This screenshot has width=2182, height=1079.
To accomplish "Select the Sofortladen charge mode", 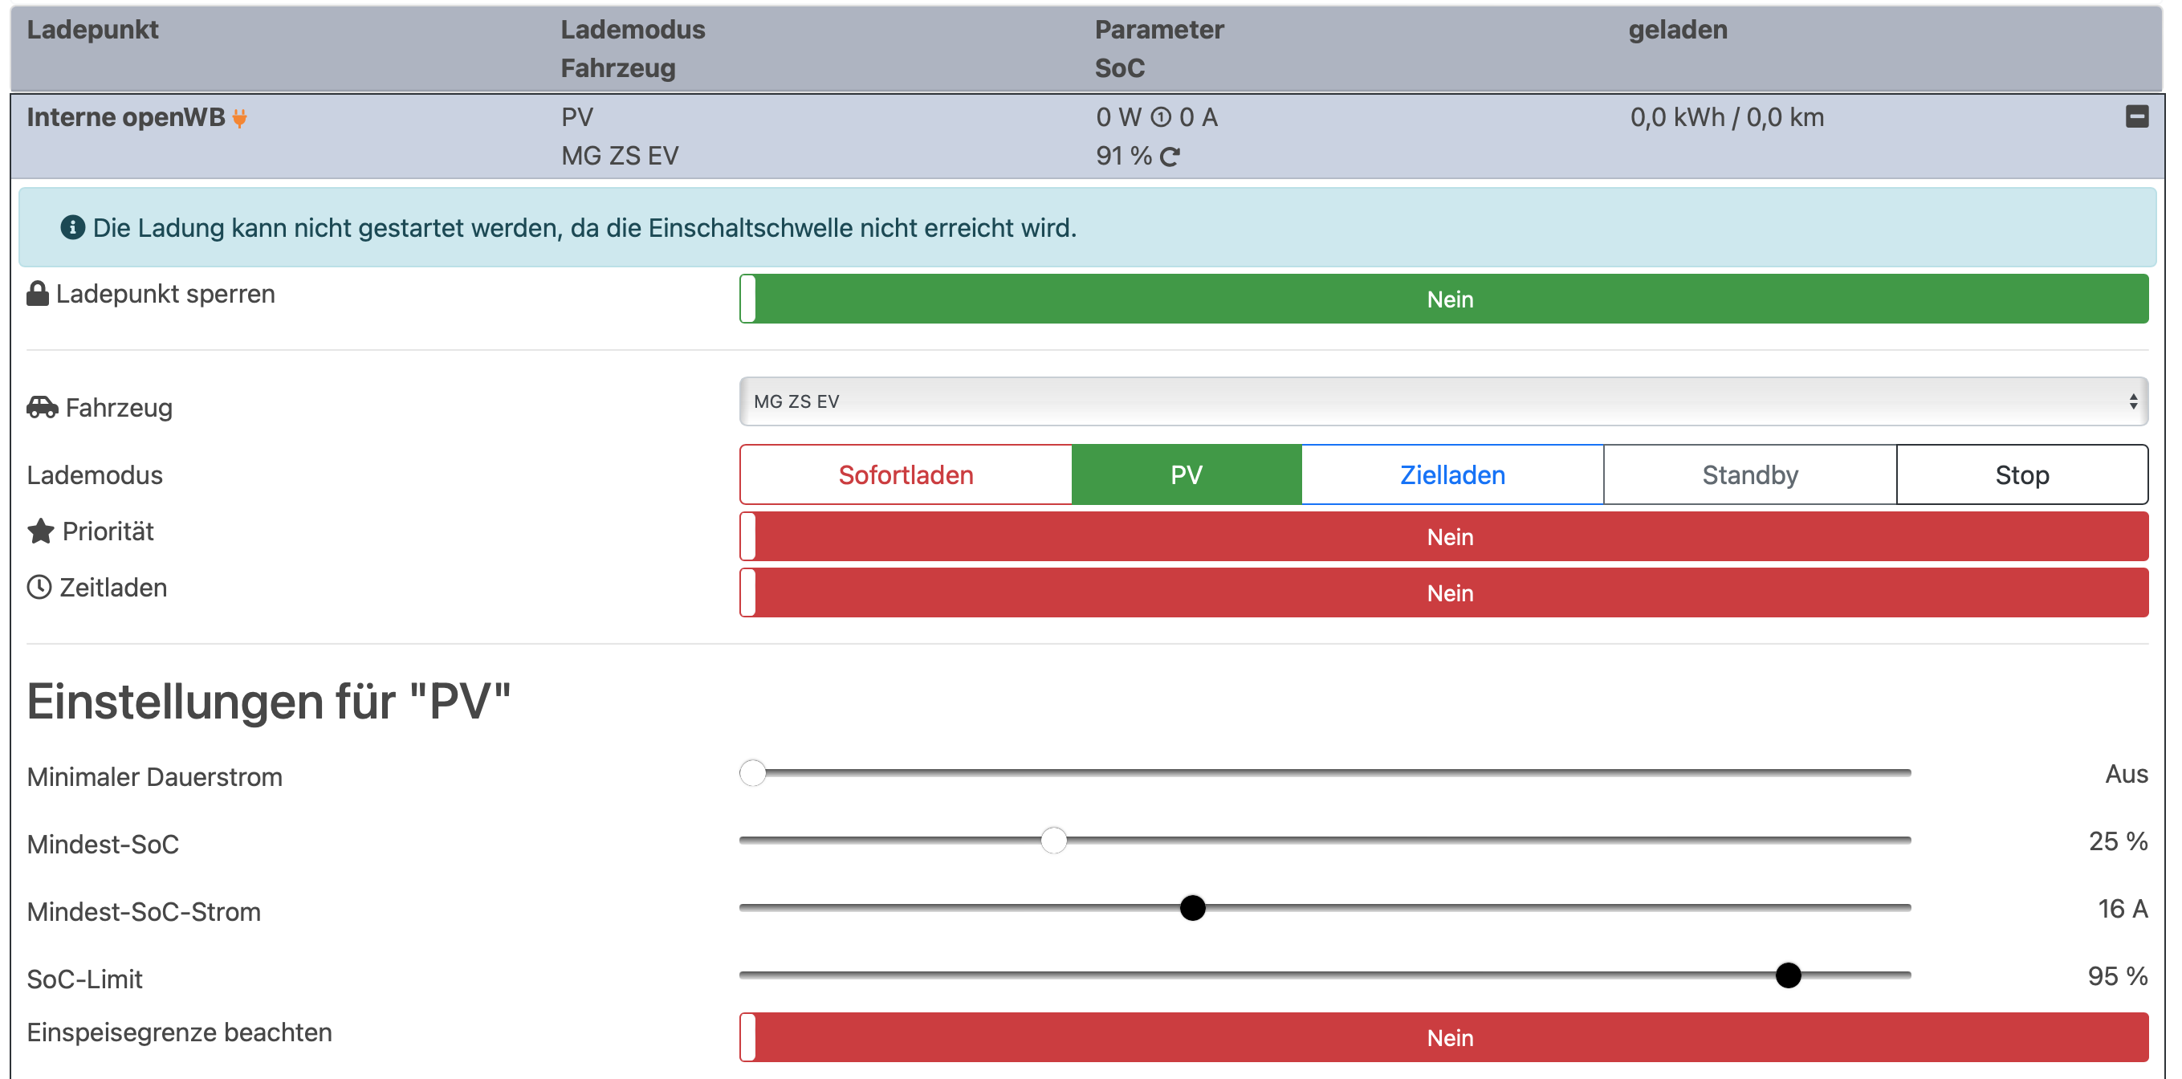I will click(906, 475).
